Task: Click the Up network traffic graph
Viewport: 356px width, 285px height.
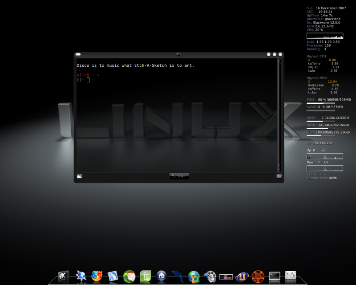Action: click(325, 156)
